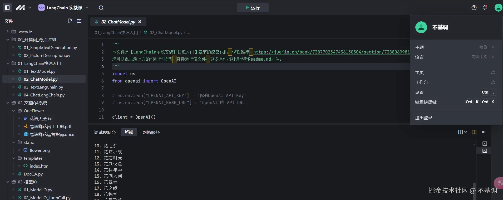Close the bottom terminal panel
Screen dimensions: 503x200
[483, 132]
